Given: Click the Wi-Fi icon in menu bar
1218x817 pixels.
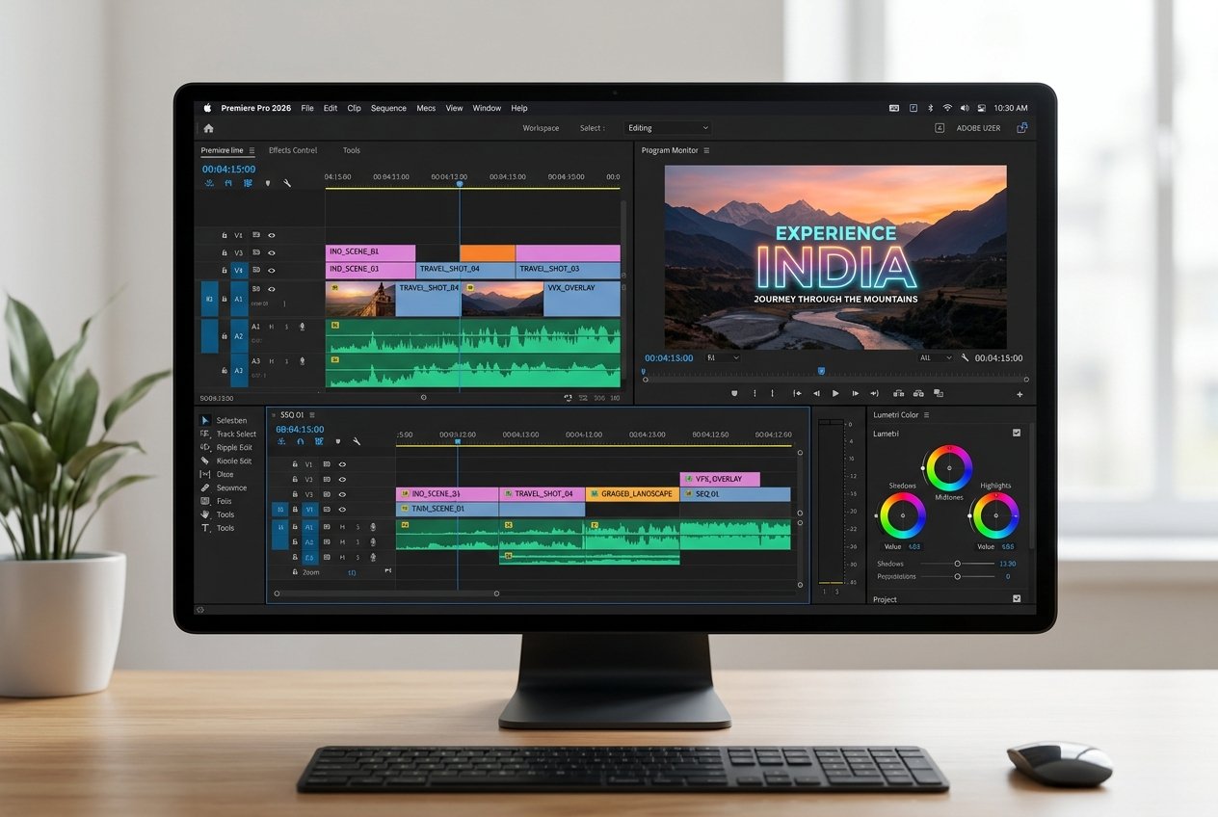Looking at the screenshot, I should pyautogui.click(x=947, y=108).
